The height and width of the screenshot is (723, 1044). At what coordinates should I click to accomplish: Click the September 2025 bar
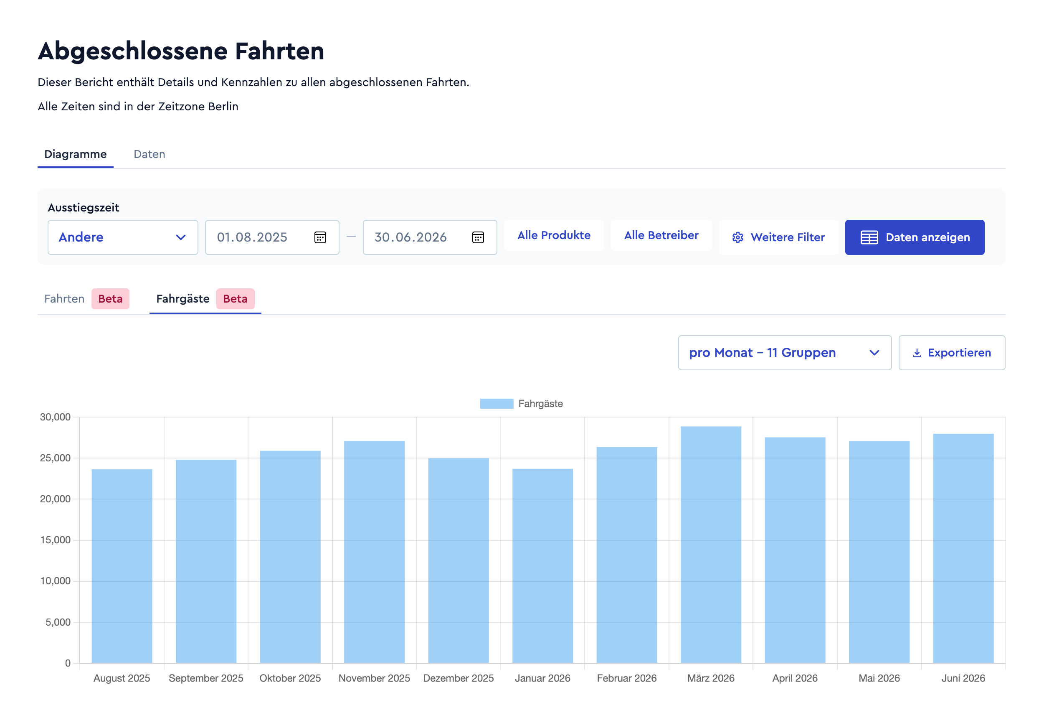pos(206,562)
